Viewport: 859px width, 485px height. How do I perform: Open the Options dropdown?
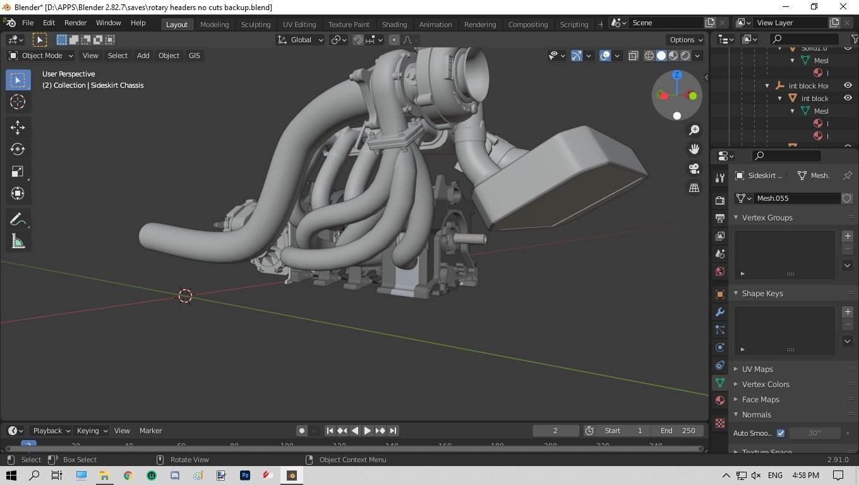(x=686, y=40)
